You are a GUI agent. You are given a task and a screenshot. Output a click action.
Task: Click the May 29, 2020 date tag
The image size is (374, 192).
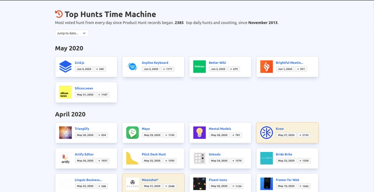coord(152,135)
